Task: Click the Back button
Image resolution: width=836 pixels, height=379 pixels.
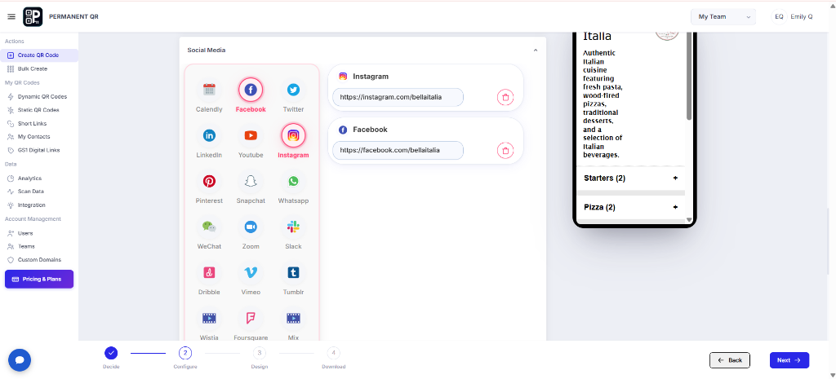Action: pos(729,360)
